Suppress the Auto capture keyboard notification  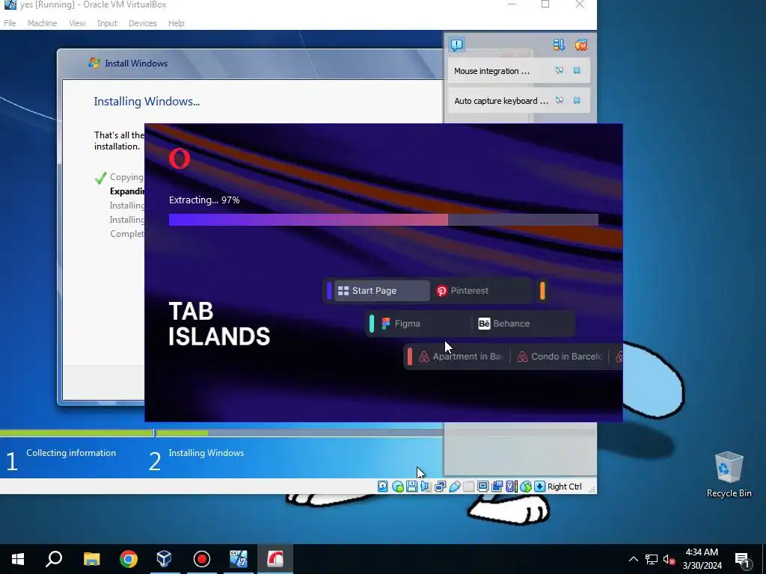tap(560, 101)
